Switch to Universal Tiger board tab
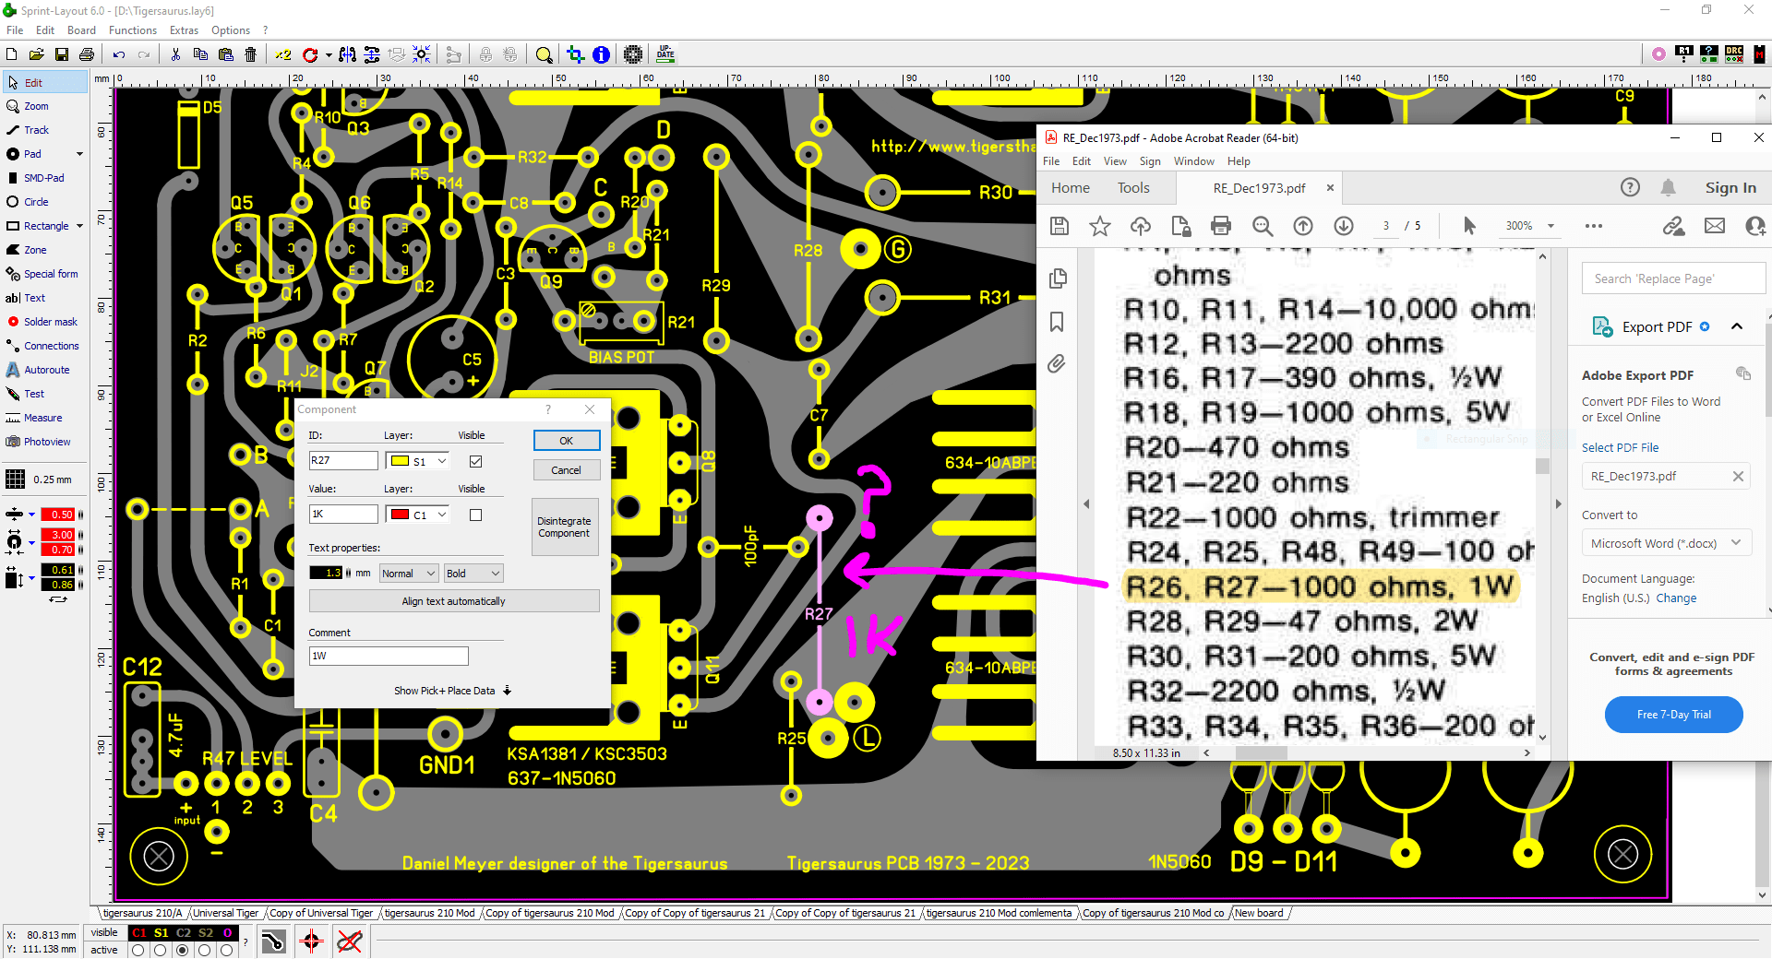The height and width of the screenshot is (959, 1772). pos(226,913)
